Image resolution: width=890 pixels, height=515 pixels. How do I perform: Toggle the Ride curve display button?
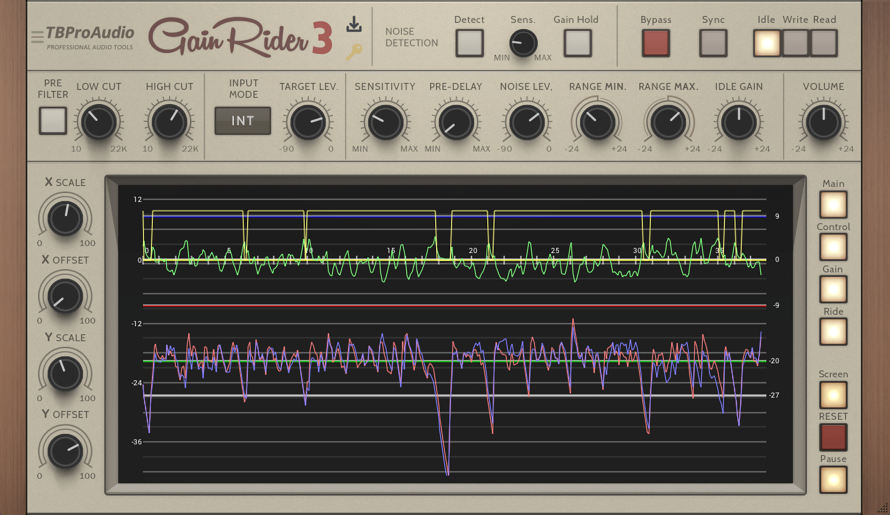[833, 332]
